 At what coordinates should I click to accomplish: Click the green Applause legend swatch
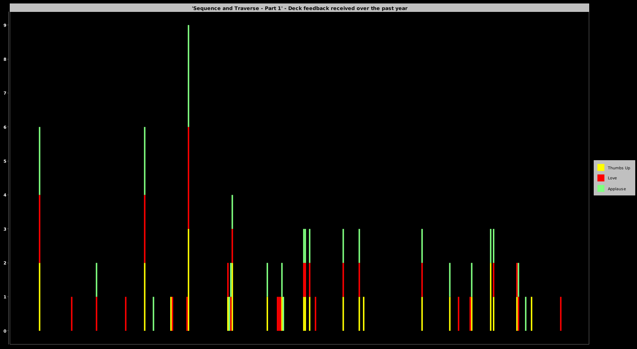(601, 188)
